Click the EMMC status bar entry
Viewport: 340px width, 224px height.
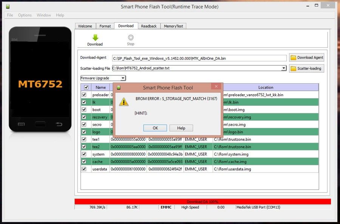point(166,207)
